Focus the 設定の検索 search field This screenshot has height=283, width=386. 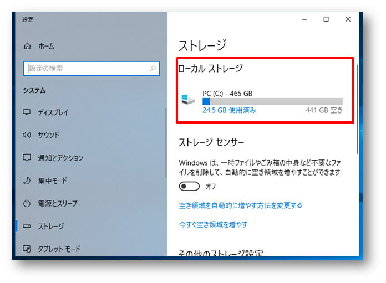tap(92, 68)
